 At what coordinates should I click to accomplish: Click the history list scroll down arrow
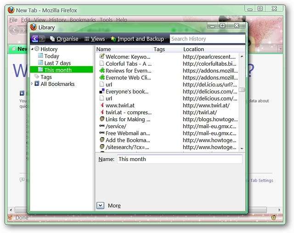pos(242,149)
